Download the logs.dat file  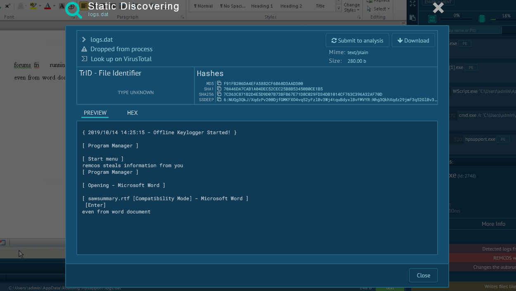(x=413, y=40)
